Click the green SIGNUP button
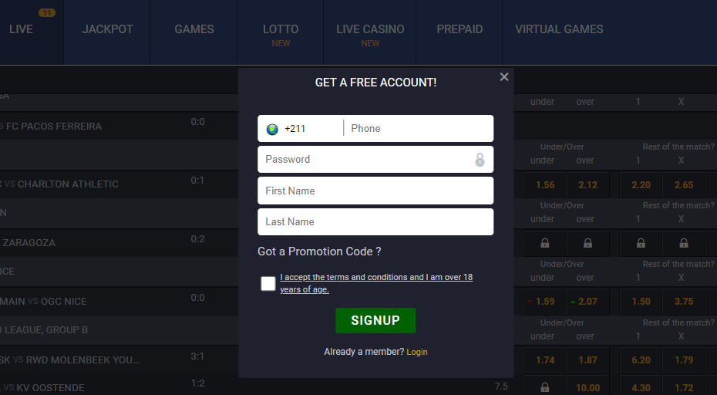The height and width of the screenshot is (395, 717). point(375,320)
